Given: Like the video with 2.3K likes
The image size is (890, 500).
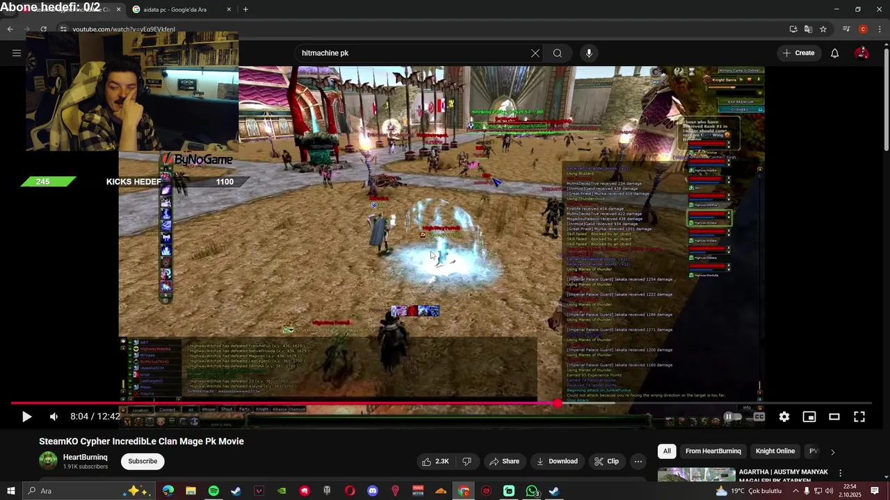Looking at the screenshot, I should tap(435, 461).
